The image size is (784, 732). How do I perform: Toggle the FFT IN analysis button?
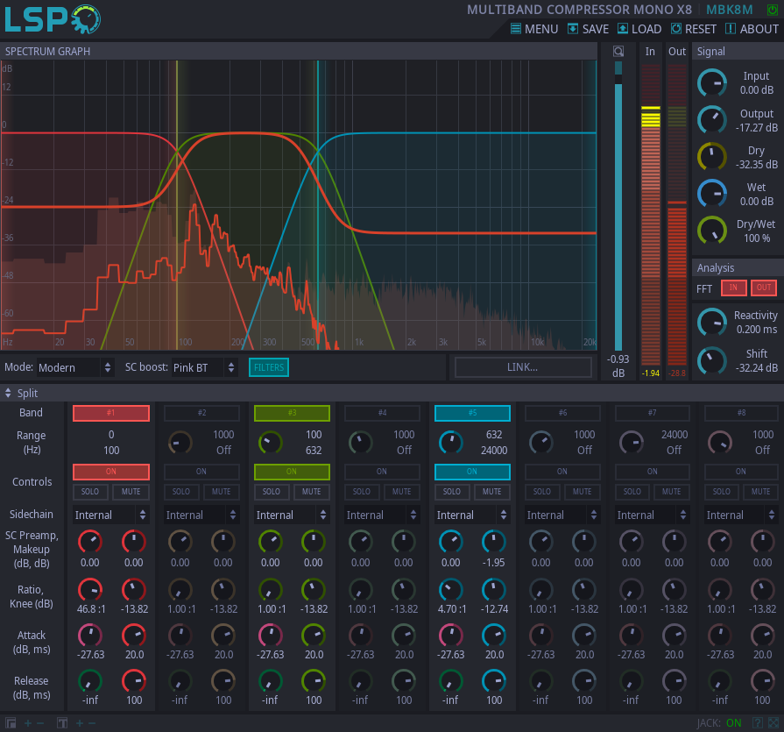pyautogui.click(x=733, y=288)
